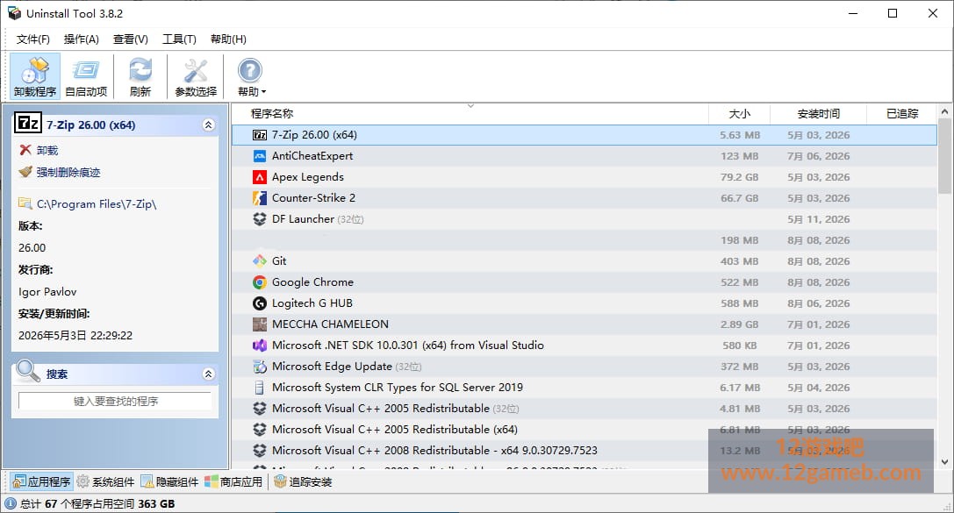Click the 5月 11, 2026 install date cell

tap(818, 219)
